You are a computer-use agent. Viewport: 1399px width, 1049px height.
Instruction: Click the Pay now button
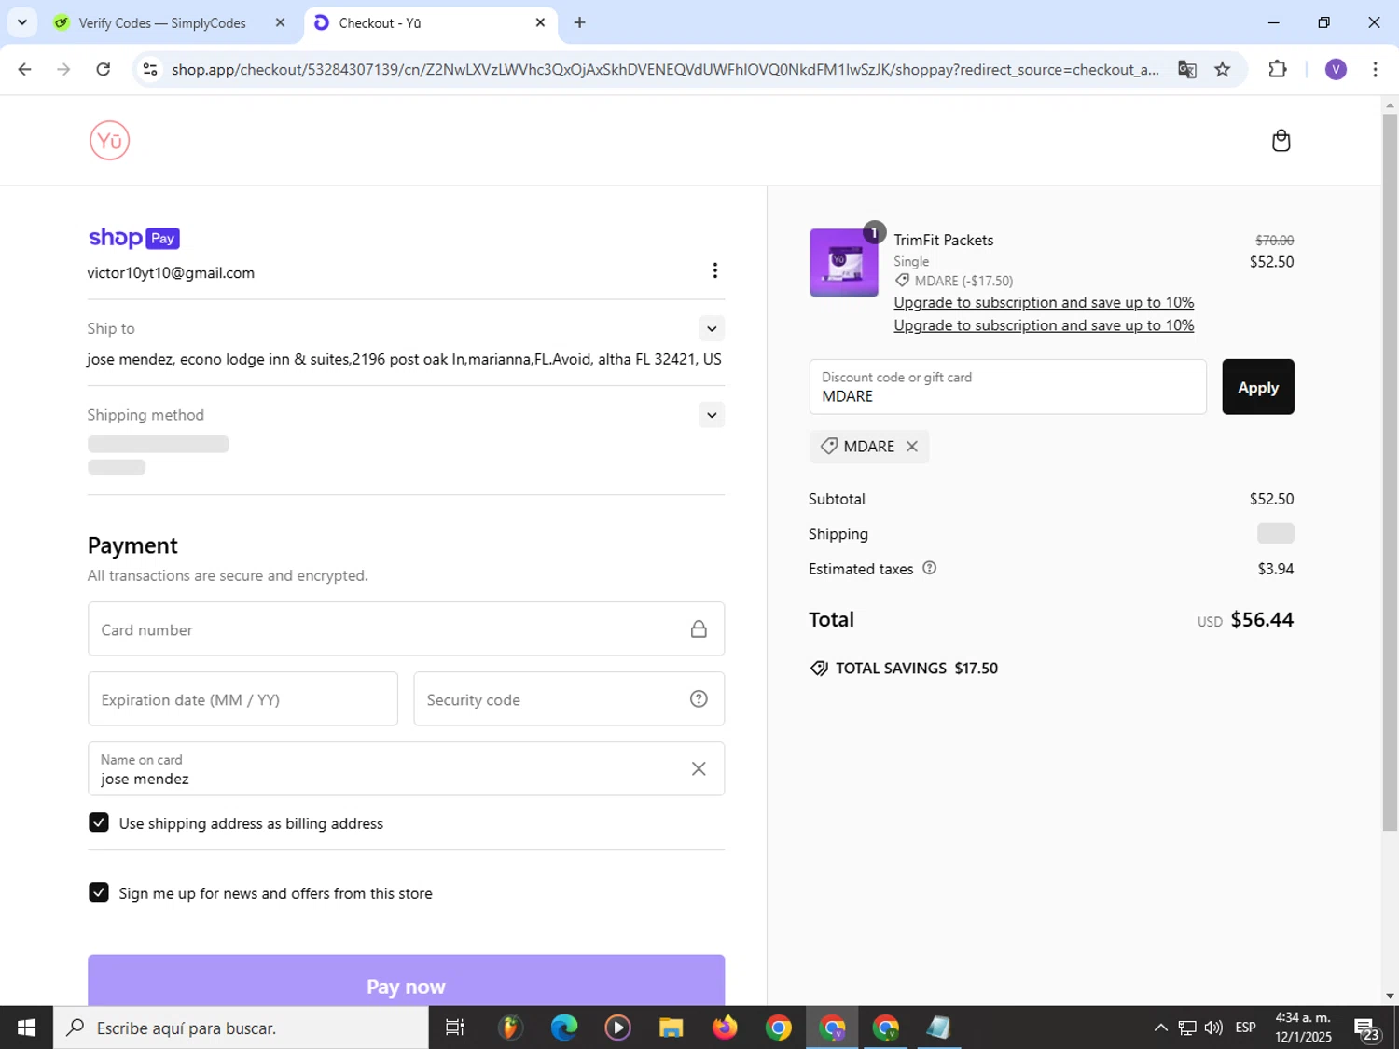(x=406, y=980)
